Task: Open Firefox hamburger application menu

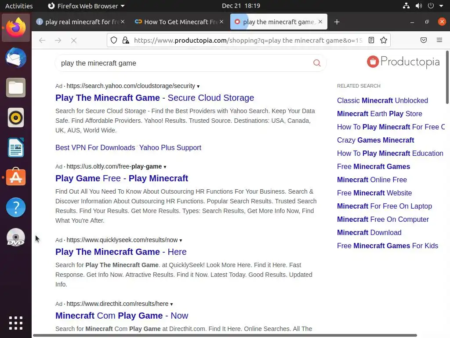Action: point(439,40)
